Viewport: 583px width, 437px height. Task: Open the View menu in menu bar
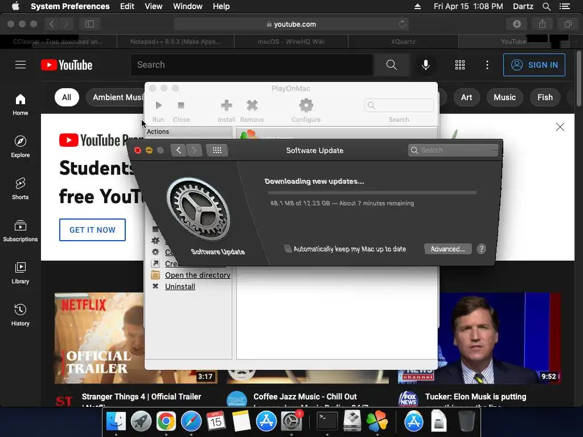click(x=153, y=6)
